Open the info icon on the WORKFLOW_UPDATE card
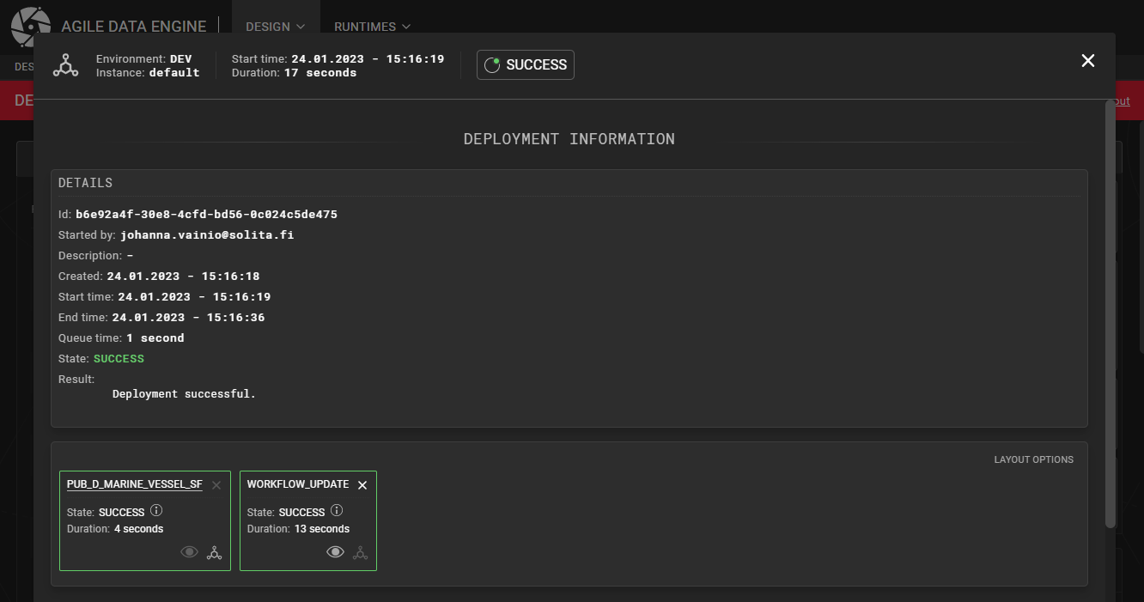Image resolution: width=1144 pixels, height=602 pixels. [x=337, y=510]
